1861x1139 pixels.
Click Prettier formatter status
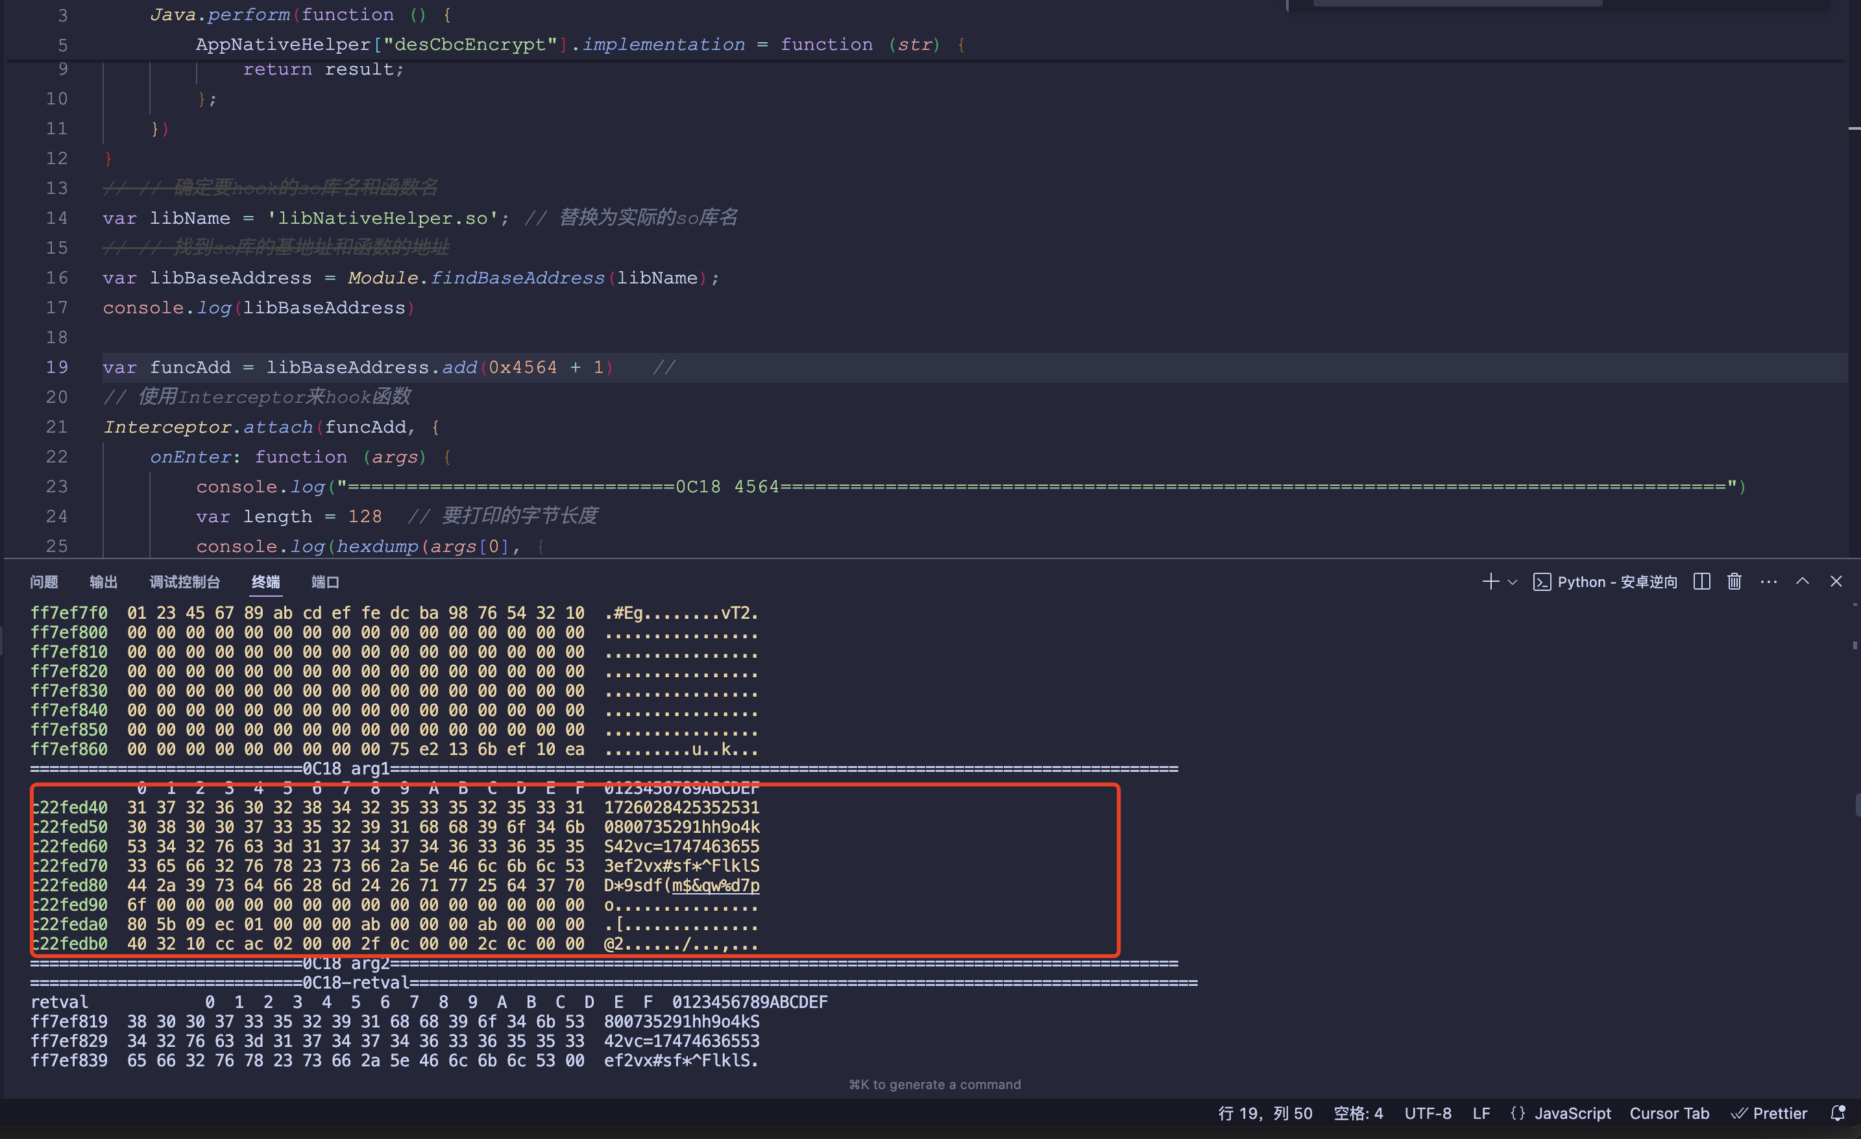[1769, 1113]
